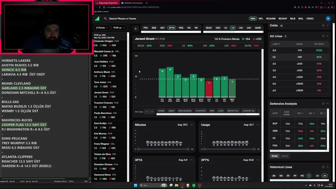Click the 2.5 row in Alt Lines table
Image resolution: width=336 pixels, height=189 pixels.
click(299, 64)
